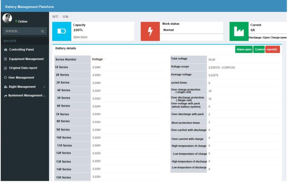Click the user avatar photo

pyautogui.click(x=7, y=18)
